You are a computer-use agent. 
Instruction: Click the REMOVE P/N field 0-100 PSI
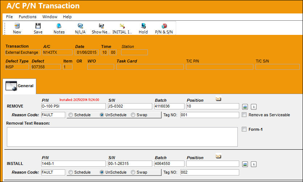click(74, 106)
